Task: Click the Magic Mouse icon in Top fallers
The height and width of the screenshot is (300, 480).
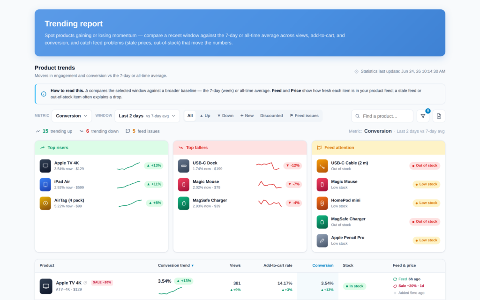Action: tap(184, 185)
